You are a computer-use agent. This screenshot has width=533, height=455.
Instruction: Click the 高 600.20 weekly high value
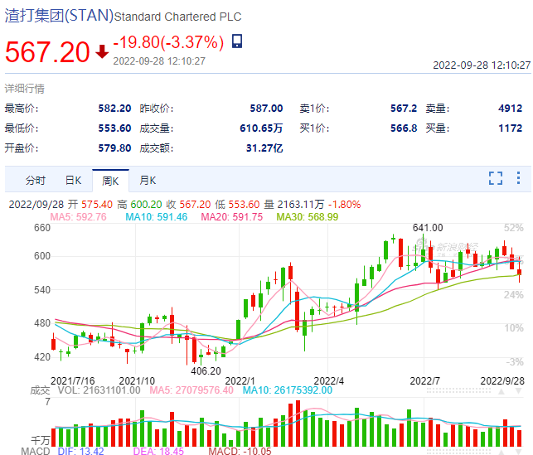point(139,205)
